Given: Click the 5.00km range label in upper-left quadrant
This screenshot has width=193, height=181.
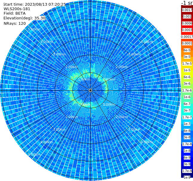Looking at the screenshot, I should pyautogui.click(x=34, y=29).
